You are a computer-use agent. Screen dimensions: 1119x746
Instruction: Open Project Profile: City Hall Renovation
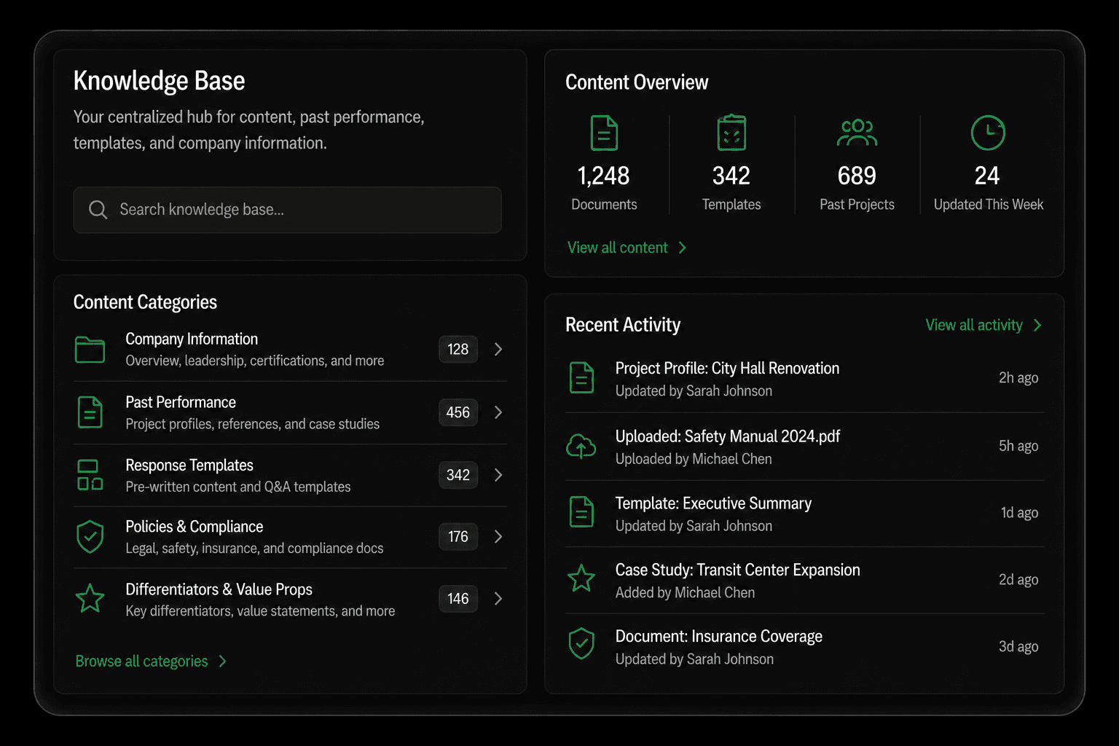click(x=804, y=378)
